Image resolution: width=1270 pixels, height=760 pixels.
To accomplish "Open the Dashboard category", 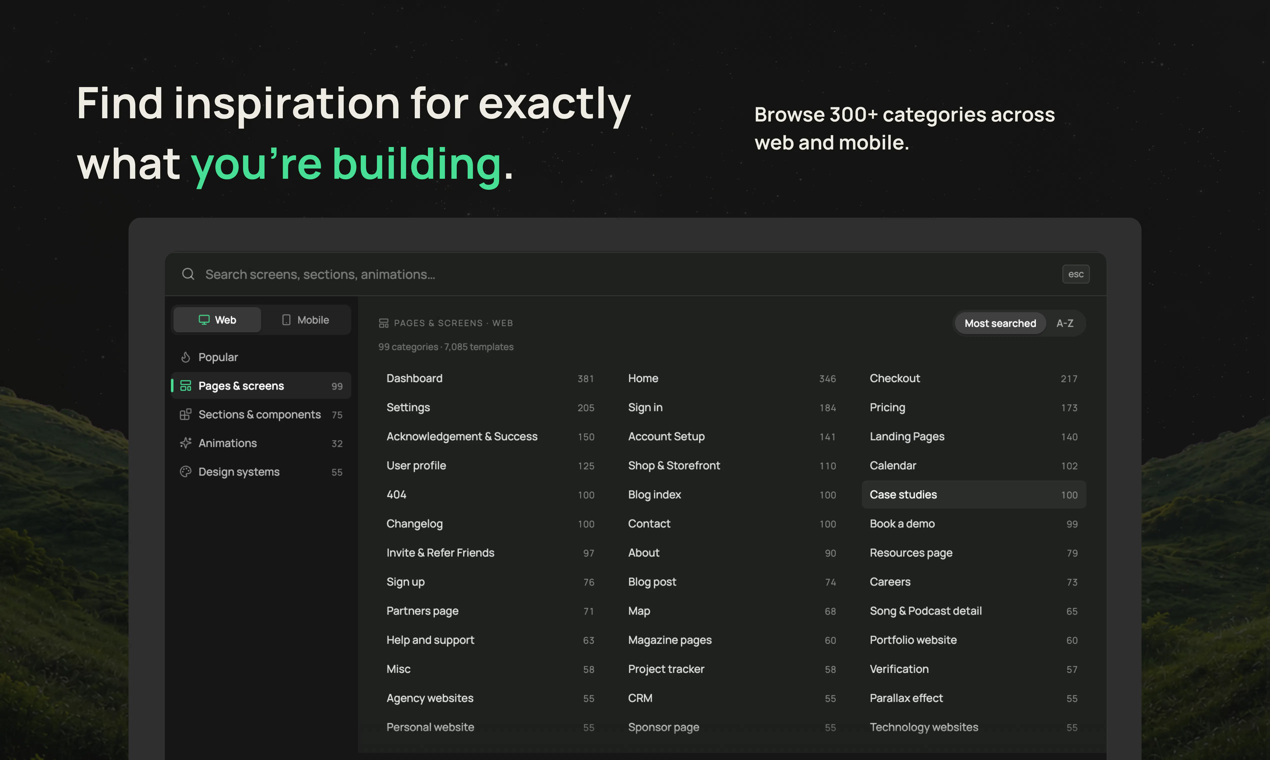I will point(490,378).
